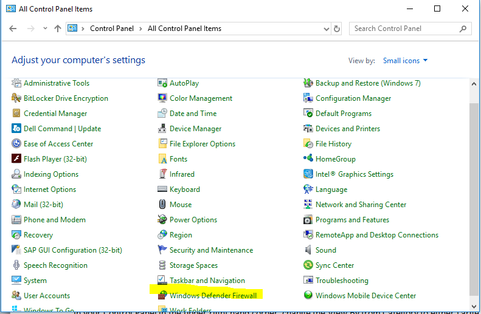Open the User Accounts icon
Screen dimensions: 481x314
16,296
